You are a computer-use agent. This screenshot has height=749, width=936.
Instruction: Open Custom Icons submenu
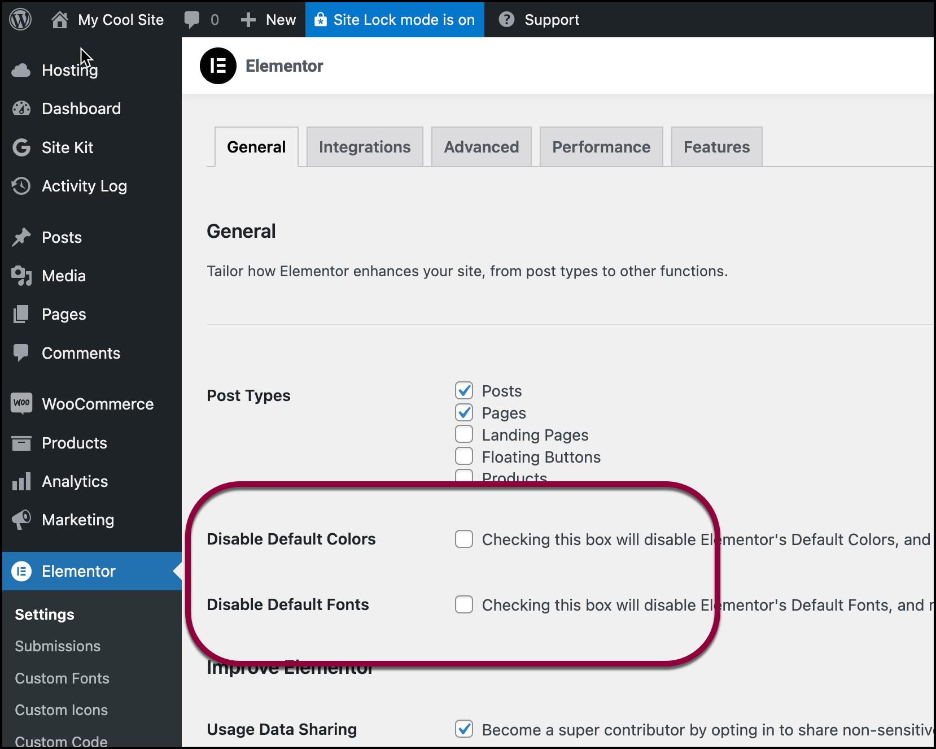pyautogui.click(x=61, y=710)
